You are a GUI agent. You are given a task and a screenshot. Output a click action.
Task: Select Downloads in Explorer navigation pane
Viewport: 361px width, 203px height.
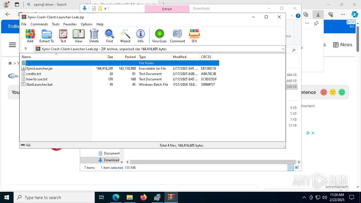coord(109,160)
